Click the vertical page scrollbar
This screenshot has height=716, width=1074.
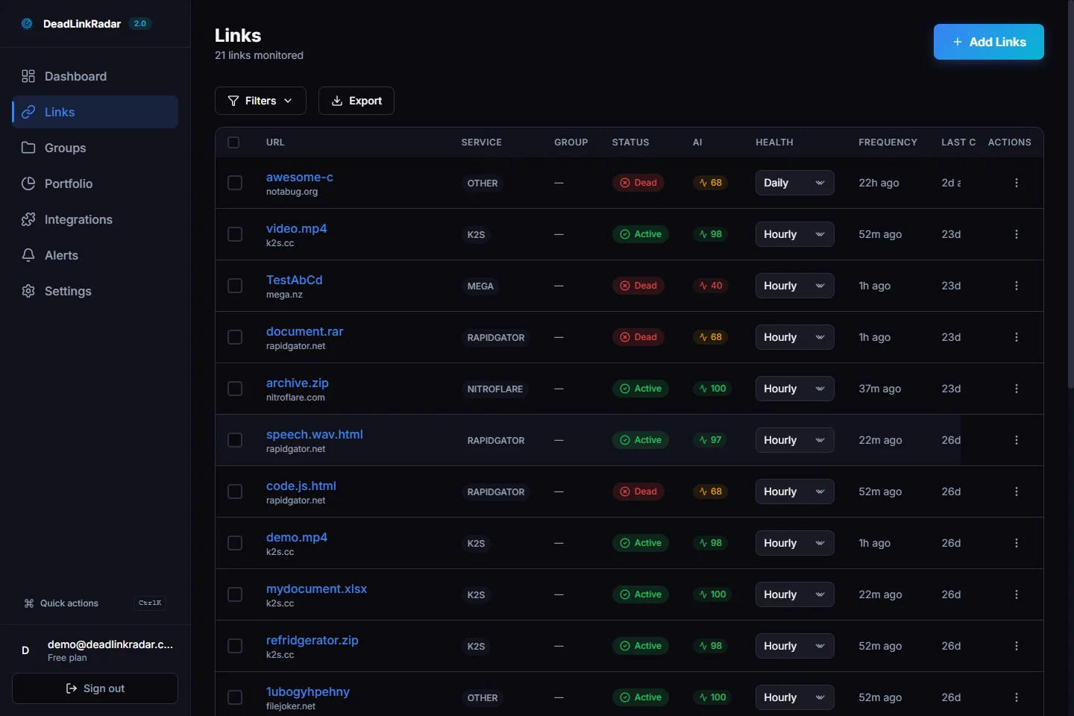pos(1070,194)
